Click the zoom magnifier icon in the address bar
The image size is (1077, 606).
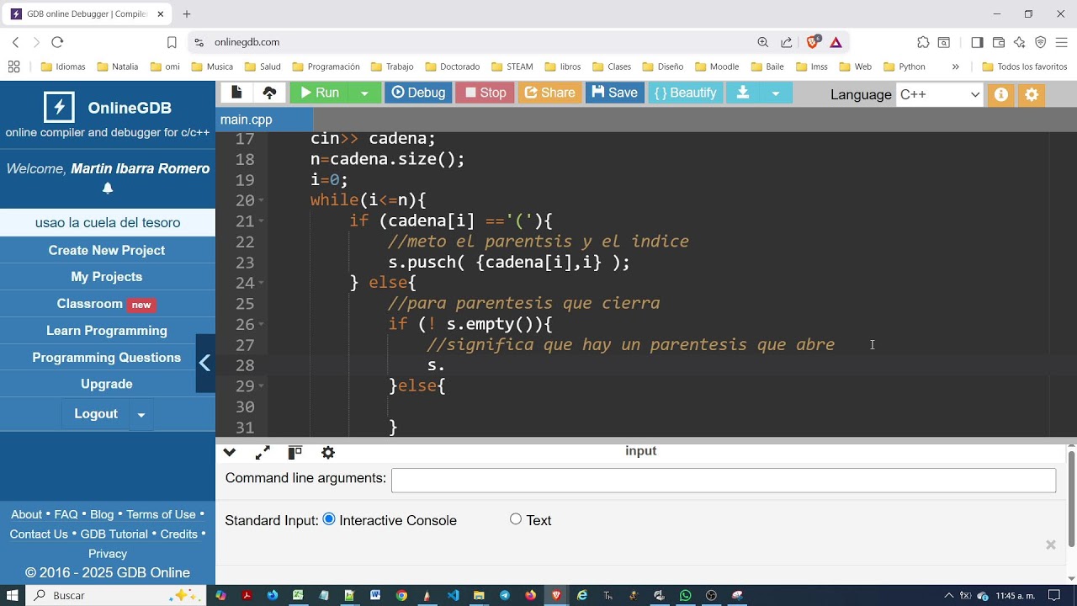[x=762, y=42]
